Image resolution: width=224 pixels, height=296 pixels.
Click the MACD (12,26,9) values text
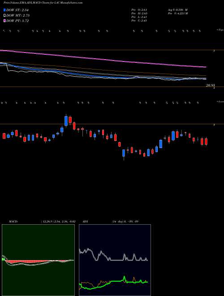pos(58,222)
